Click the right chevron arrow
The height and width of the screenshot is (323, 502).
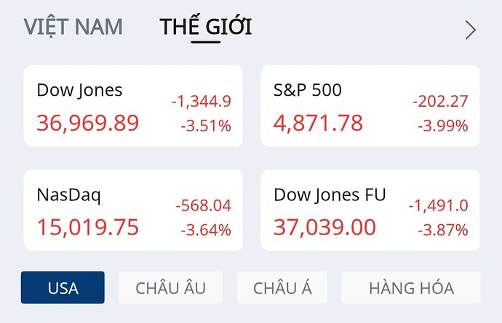[x=471, y=30]
